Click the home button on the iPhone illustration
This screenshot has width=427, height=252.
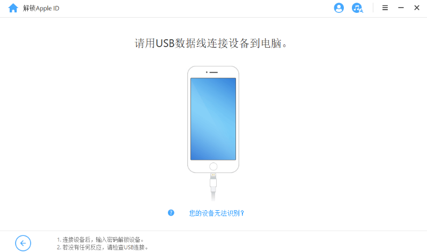(213, 166)
